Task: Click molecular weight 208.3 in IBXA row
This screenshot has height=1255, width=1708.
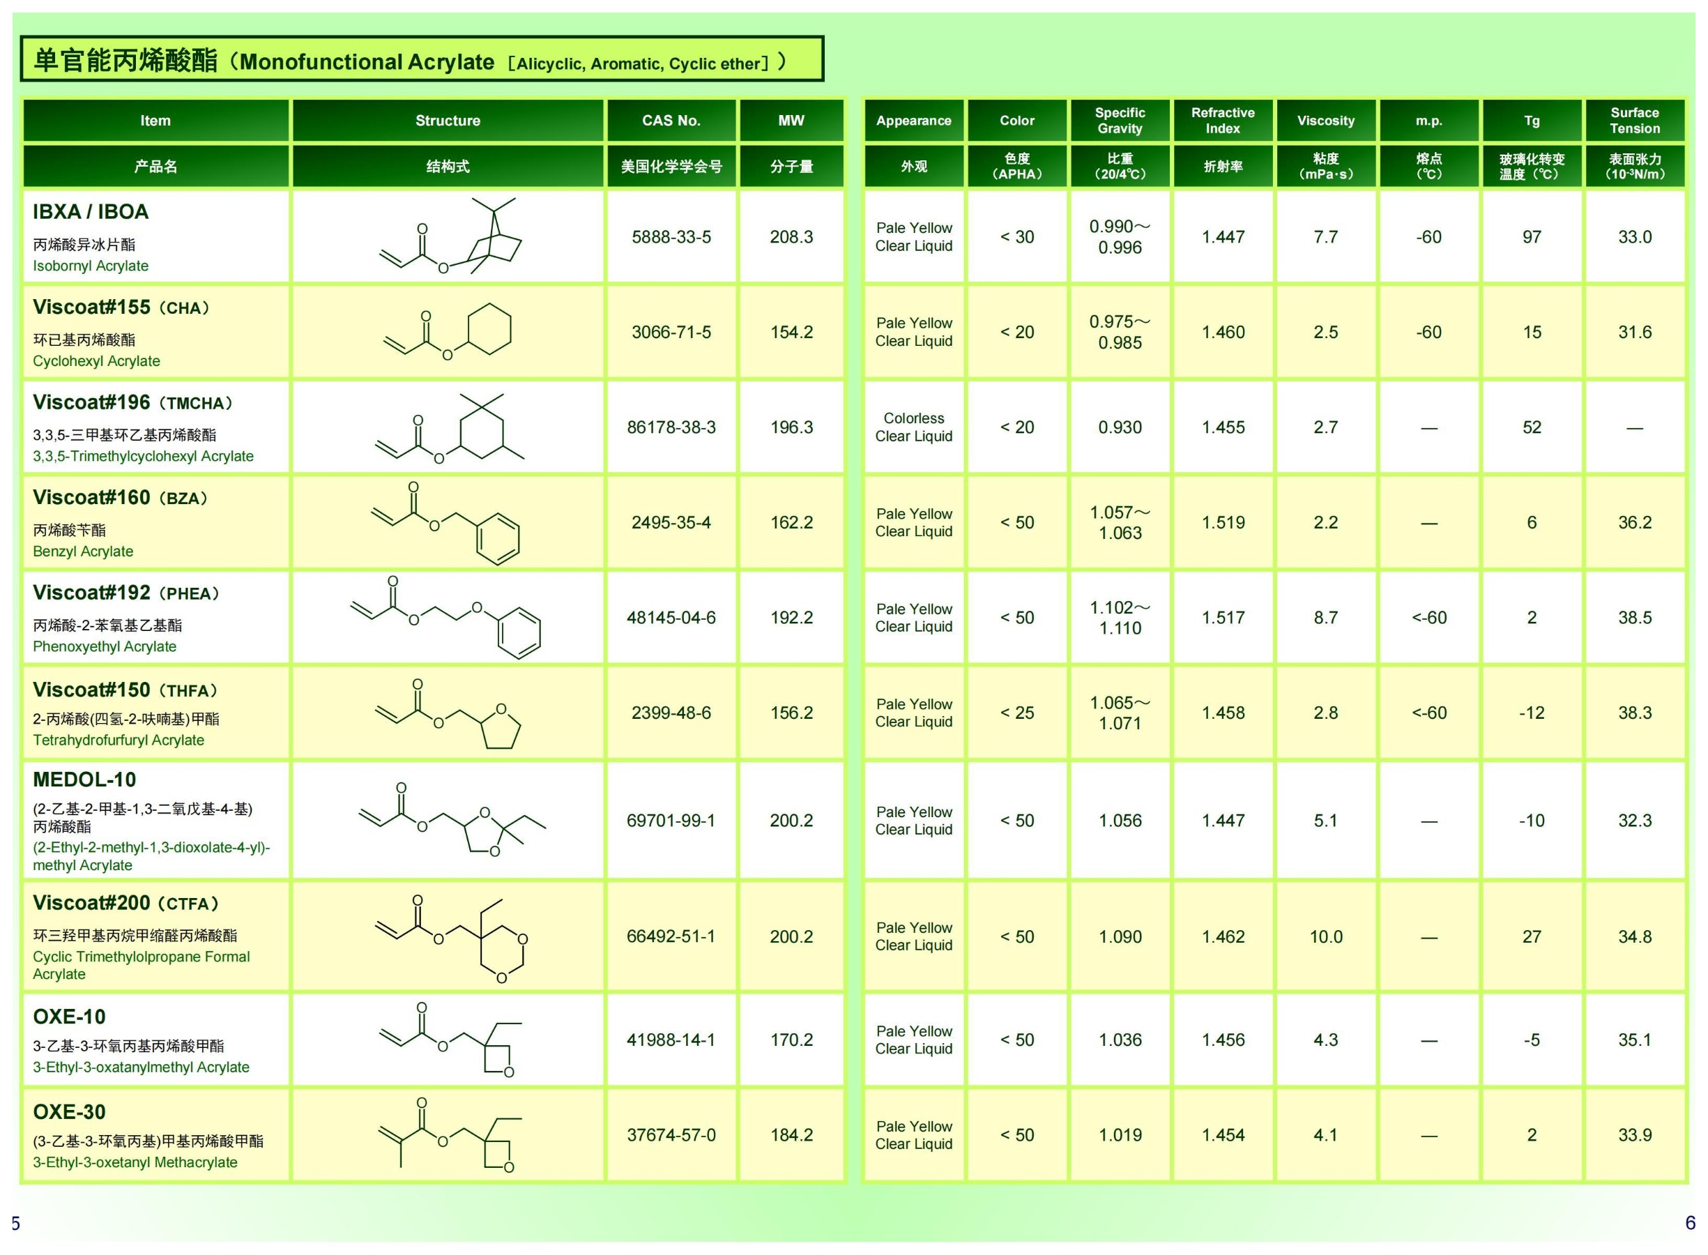Action: pos(791,237)
